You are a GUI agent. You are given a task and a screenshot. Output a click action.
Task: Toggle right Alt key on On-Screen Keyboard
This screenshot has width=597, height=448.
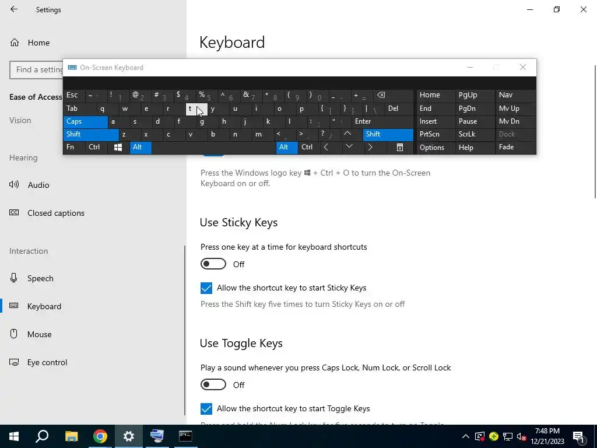pos(287,148)
